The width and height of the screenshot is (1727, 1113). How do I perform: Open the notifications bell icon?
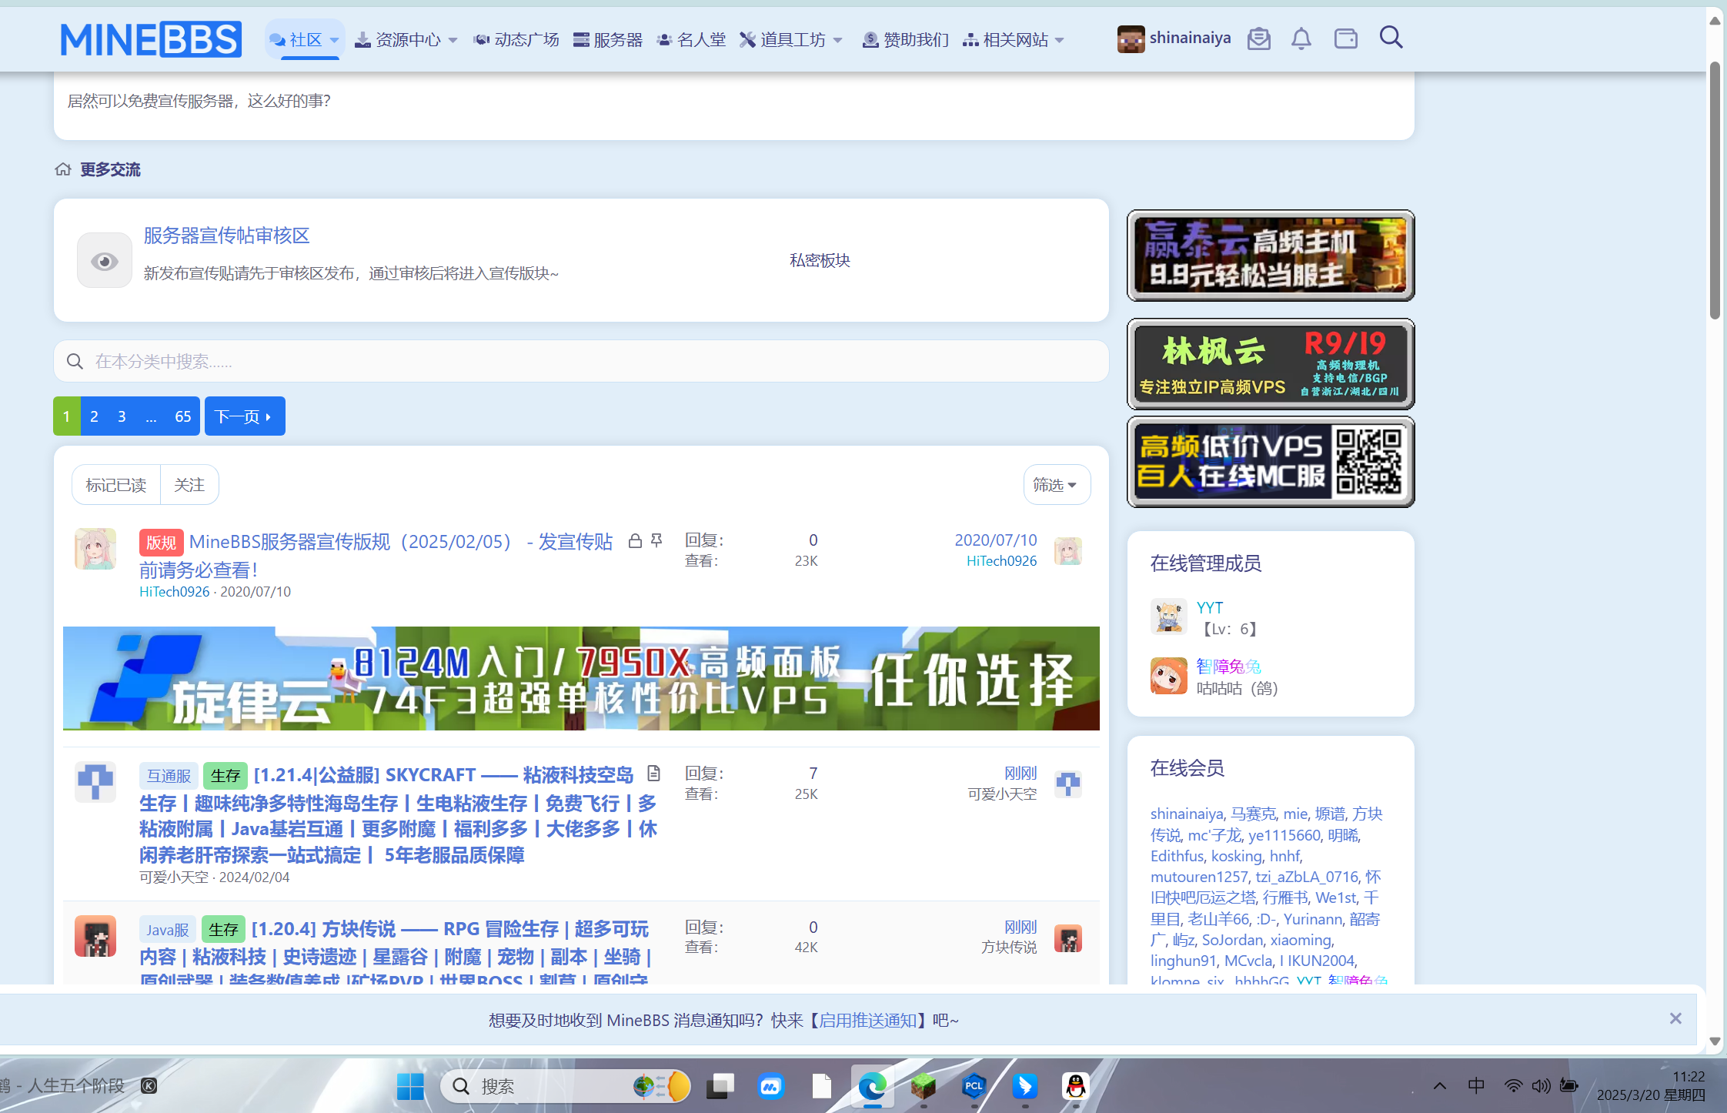coord(1301,38)
